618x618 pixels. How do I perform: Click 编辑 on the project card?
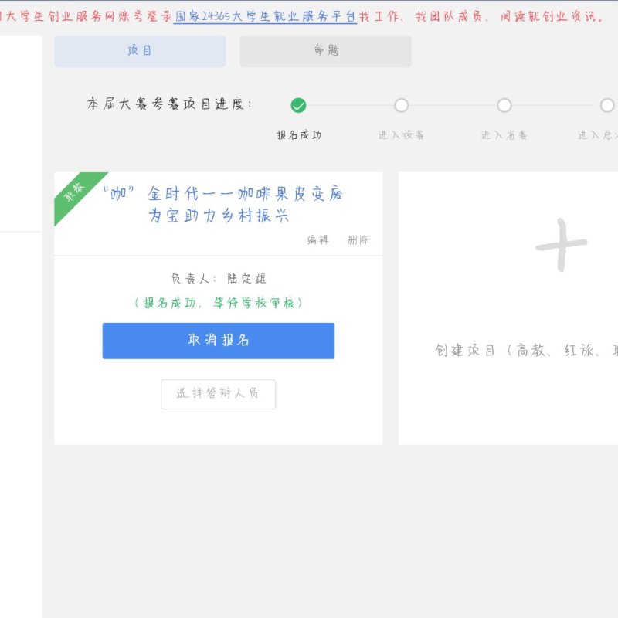(x=317, y=239)
